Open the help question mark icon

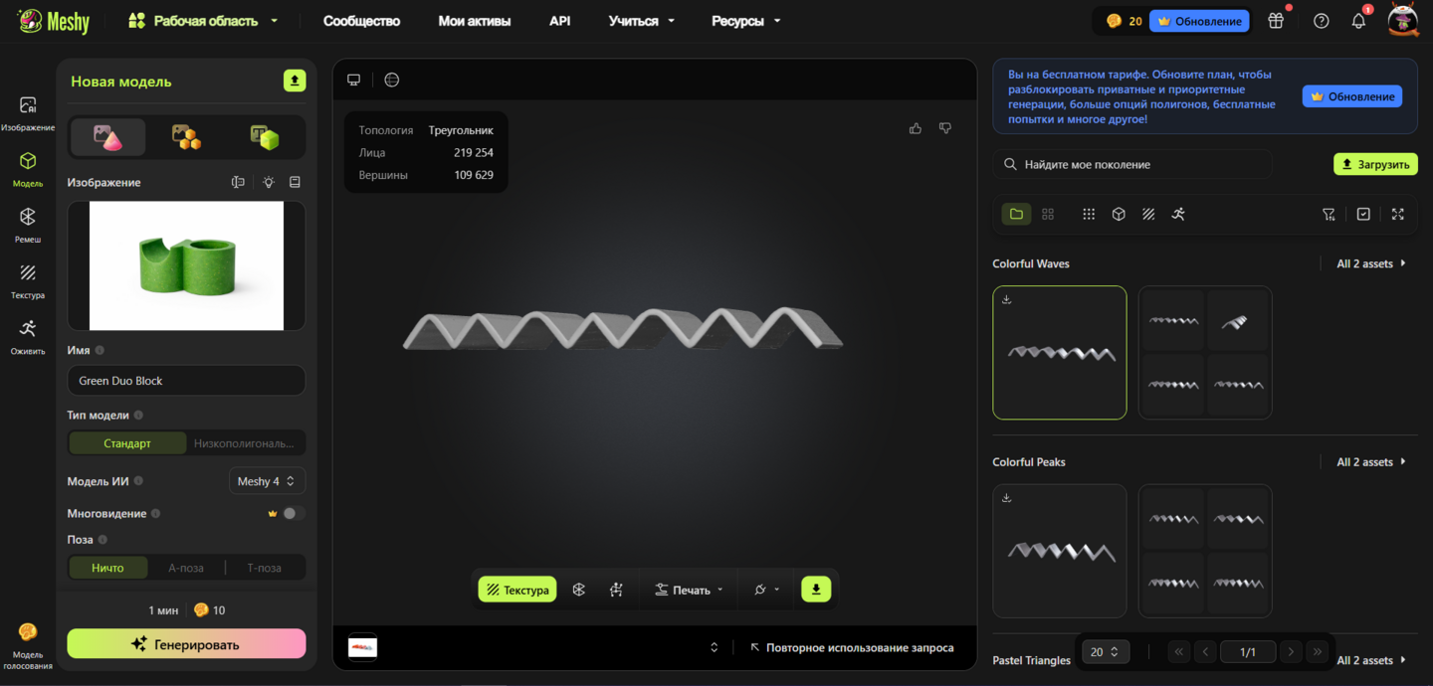pyautogui.click(x=1322, y=21)
